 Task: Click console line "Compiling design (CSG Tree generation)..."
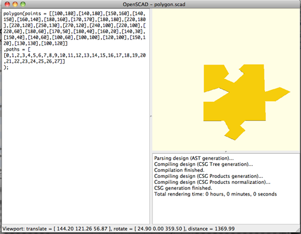click(x=203, y=164)
